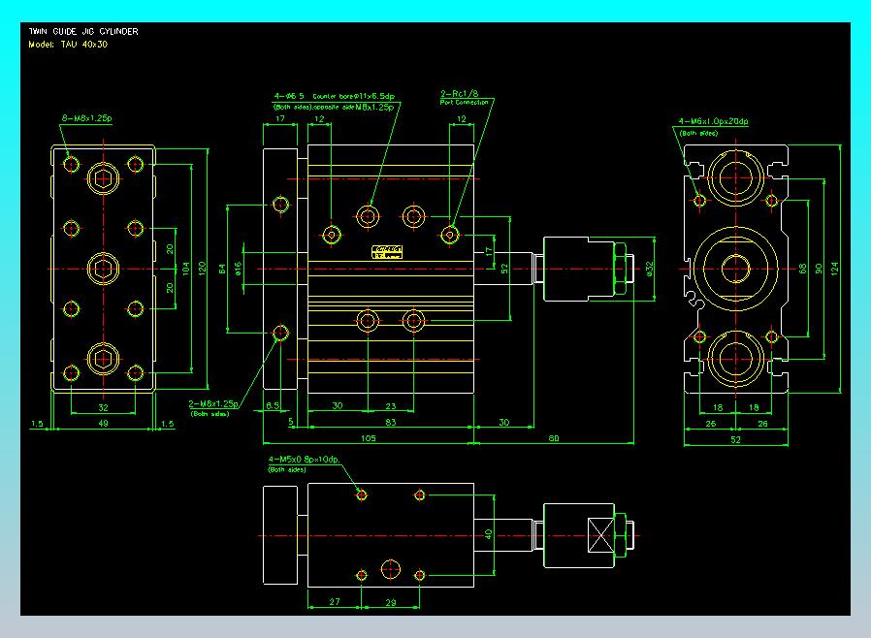
Task: Select the "Model: TAU 40x30" label
Action: (x=68, y=45)
